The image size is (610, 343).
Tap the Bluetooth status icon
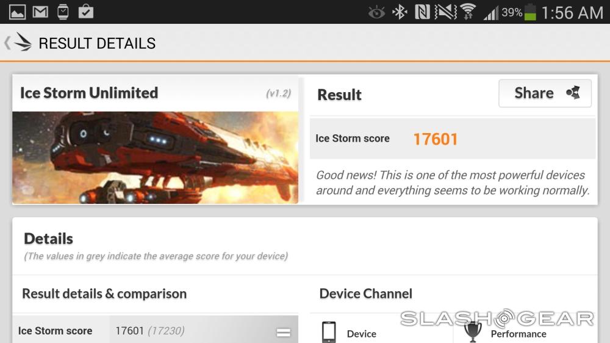tap(400, 12)
